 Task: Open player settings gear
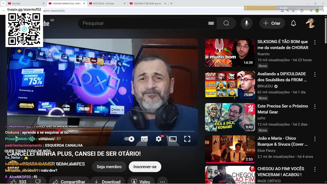pyautogui.click(x=159, y=139)
